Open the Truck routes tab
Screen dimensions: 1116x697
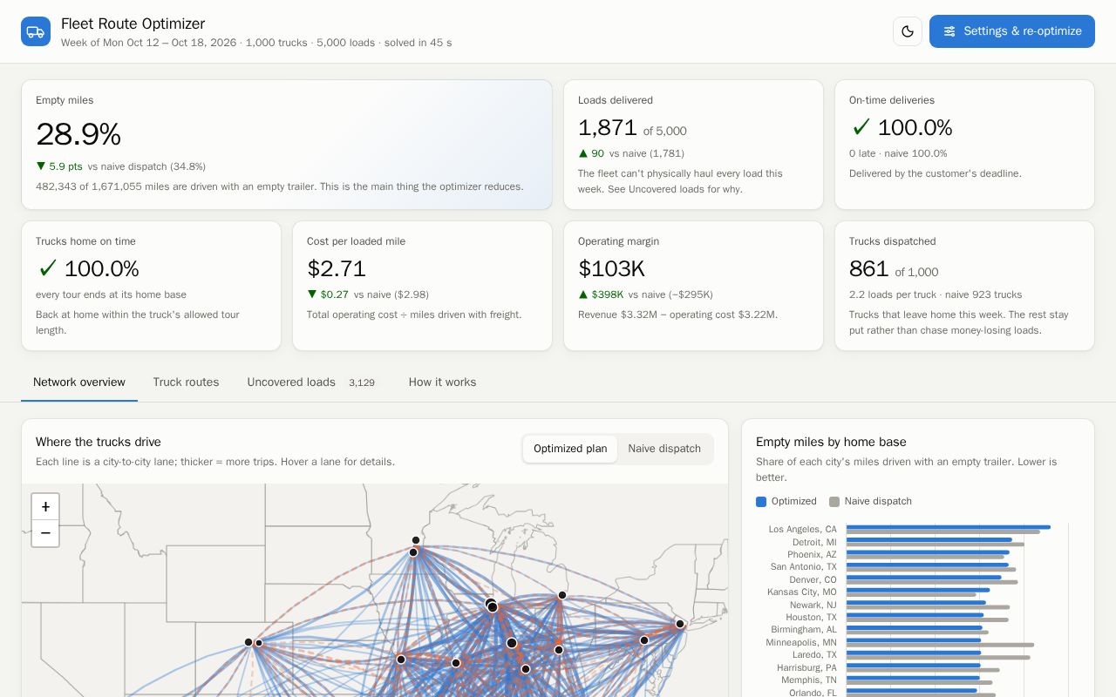(x=186, y=382)
